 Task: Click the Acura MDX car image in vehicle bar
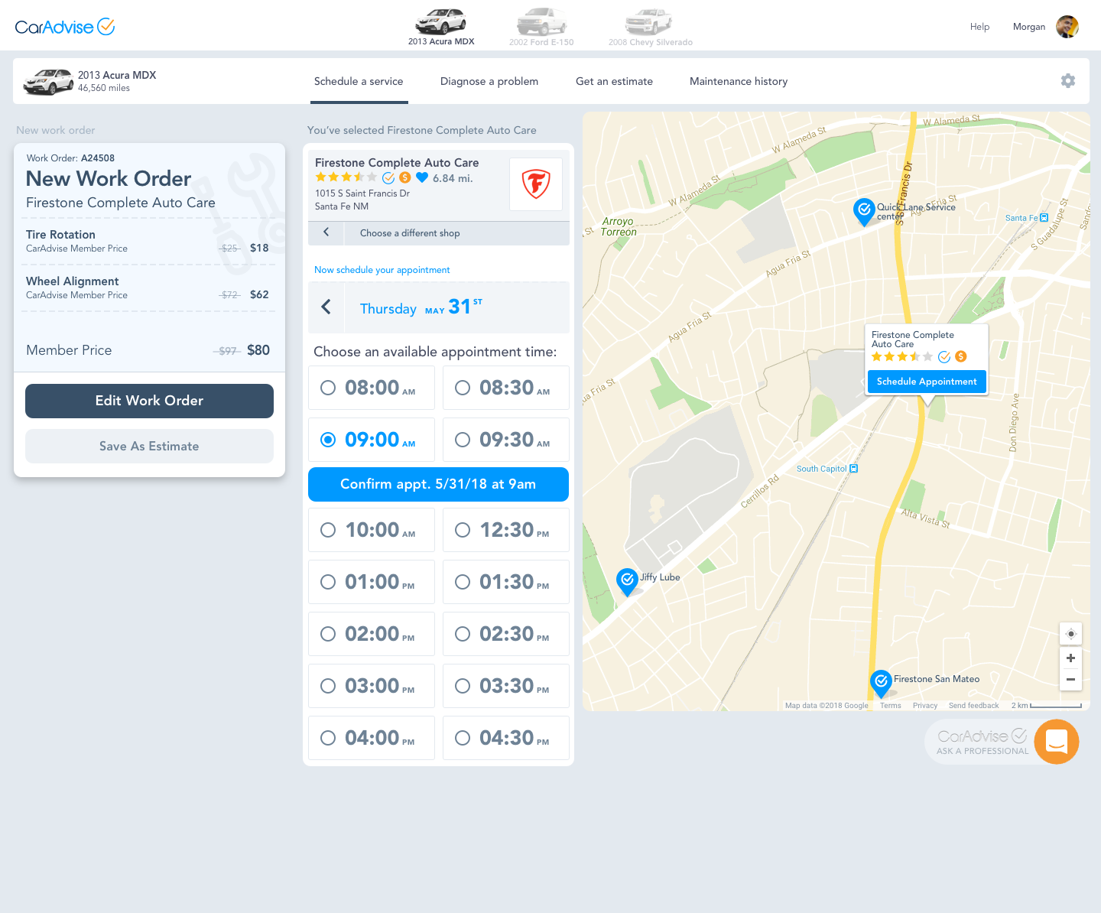[x=48, y=82]
